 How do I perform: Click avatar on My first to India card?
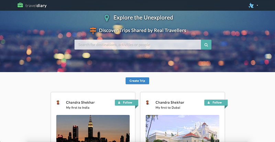pos(58,103)
